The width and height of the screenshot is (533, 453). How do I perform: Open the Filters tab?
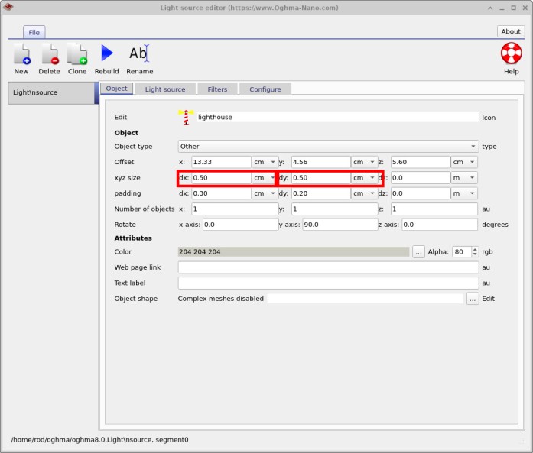coord(217,89)
